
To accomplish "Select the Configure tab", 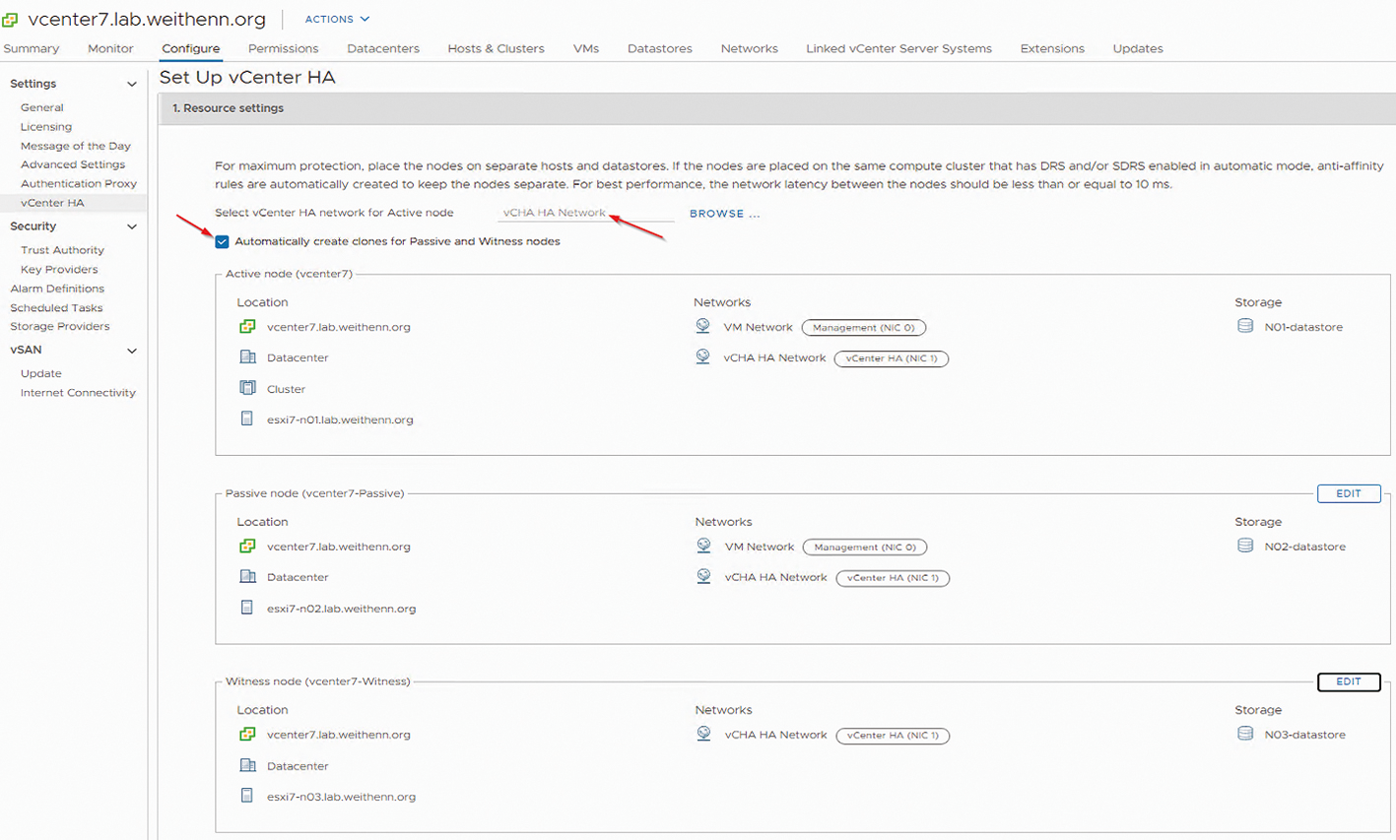I will point(190,48).
